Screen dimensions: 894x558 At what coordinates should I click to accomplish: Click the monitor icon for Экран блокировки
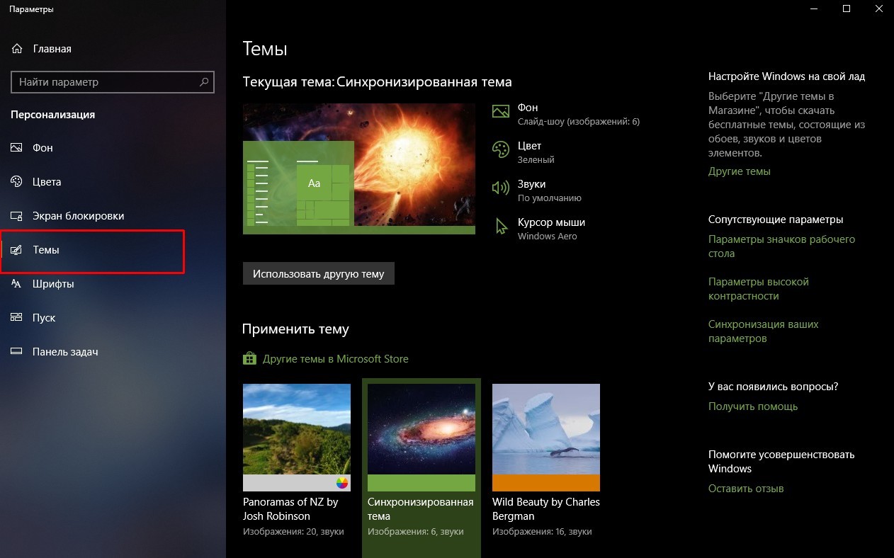click(17, 216)
